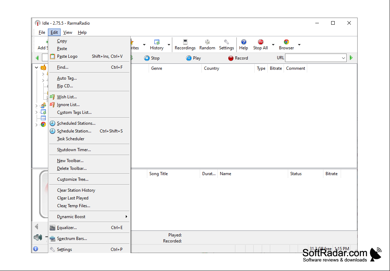The width and height of the screenshot is (390, 271).
Task: Launch the Browser toolbar icon
Action: pos(286,45)
